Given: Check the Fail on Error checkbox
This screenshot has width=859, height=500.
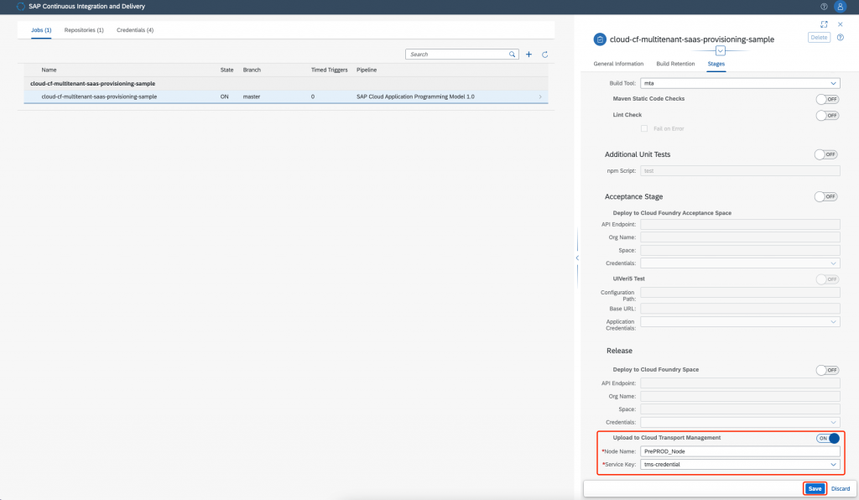Looking at the screenshot, I should click(644, 128).
